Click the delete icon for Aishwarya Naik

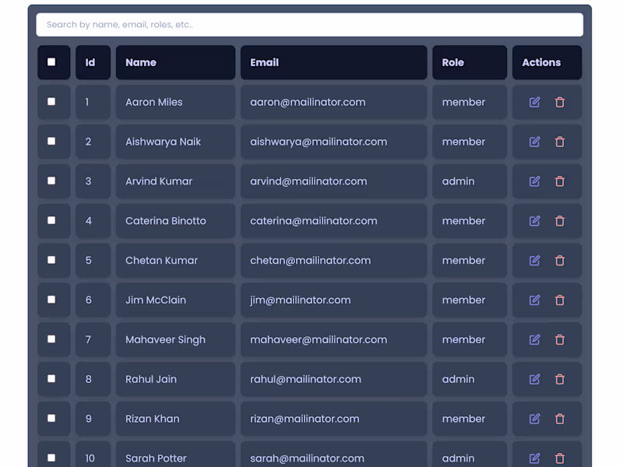(560, 142)
